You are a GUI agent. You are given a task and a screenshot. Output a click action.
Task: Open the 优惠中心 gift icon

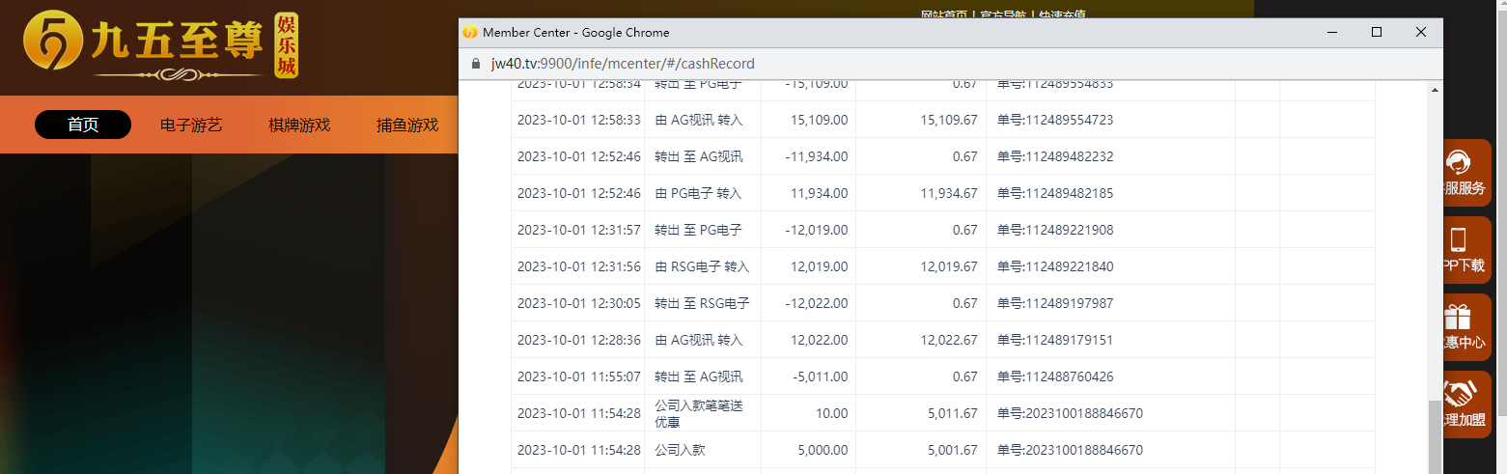1458,317
